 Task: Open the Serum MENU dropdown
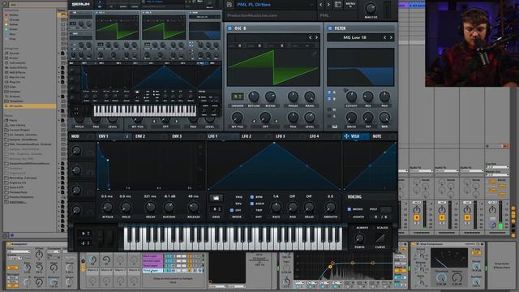pos(350,5)
